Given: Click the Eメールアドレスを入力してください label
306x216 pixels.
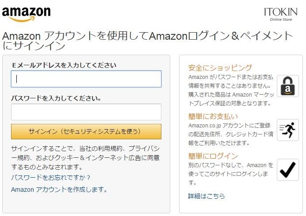Looking at the screenshot, I should tap(64, 65).
